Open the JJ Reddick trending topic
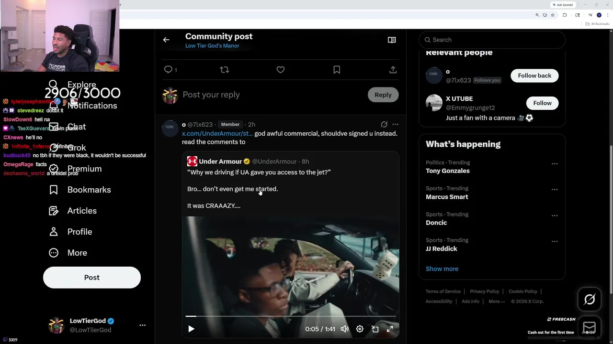This screenshot has height=344, width=613. (442, 248)
